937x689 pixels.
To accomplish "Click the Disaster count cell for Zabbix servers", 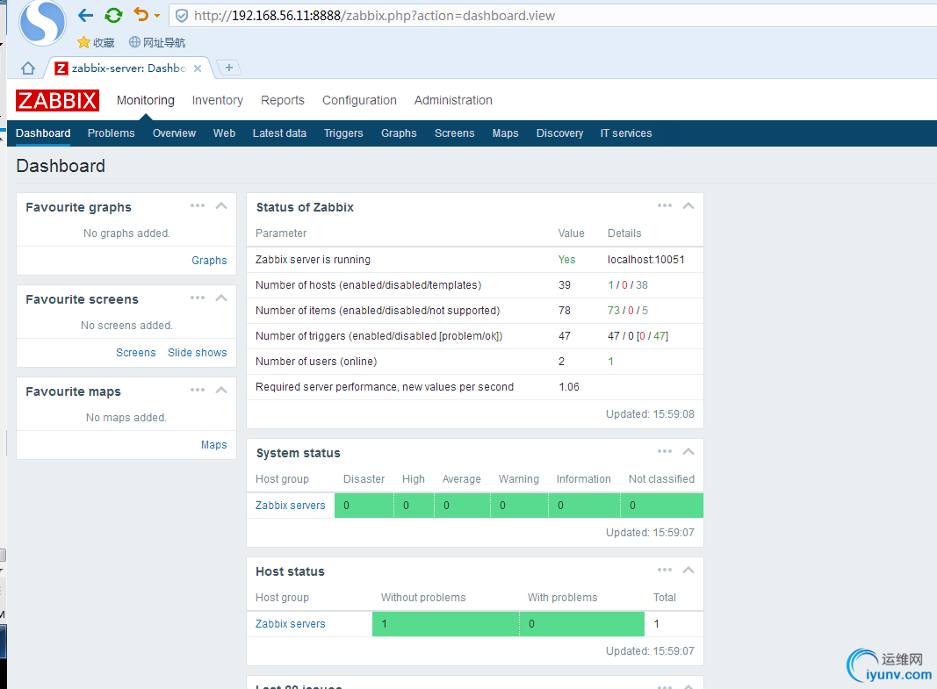I will pos(364,505).
